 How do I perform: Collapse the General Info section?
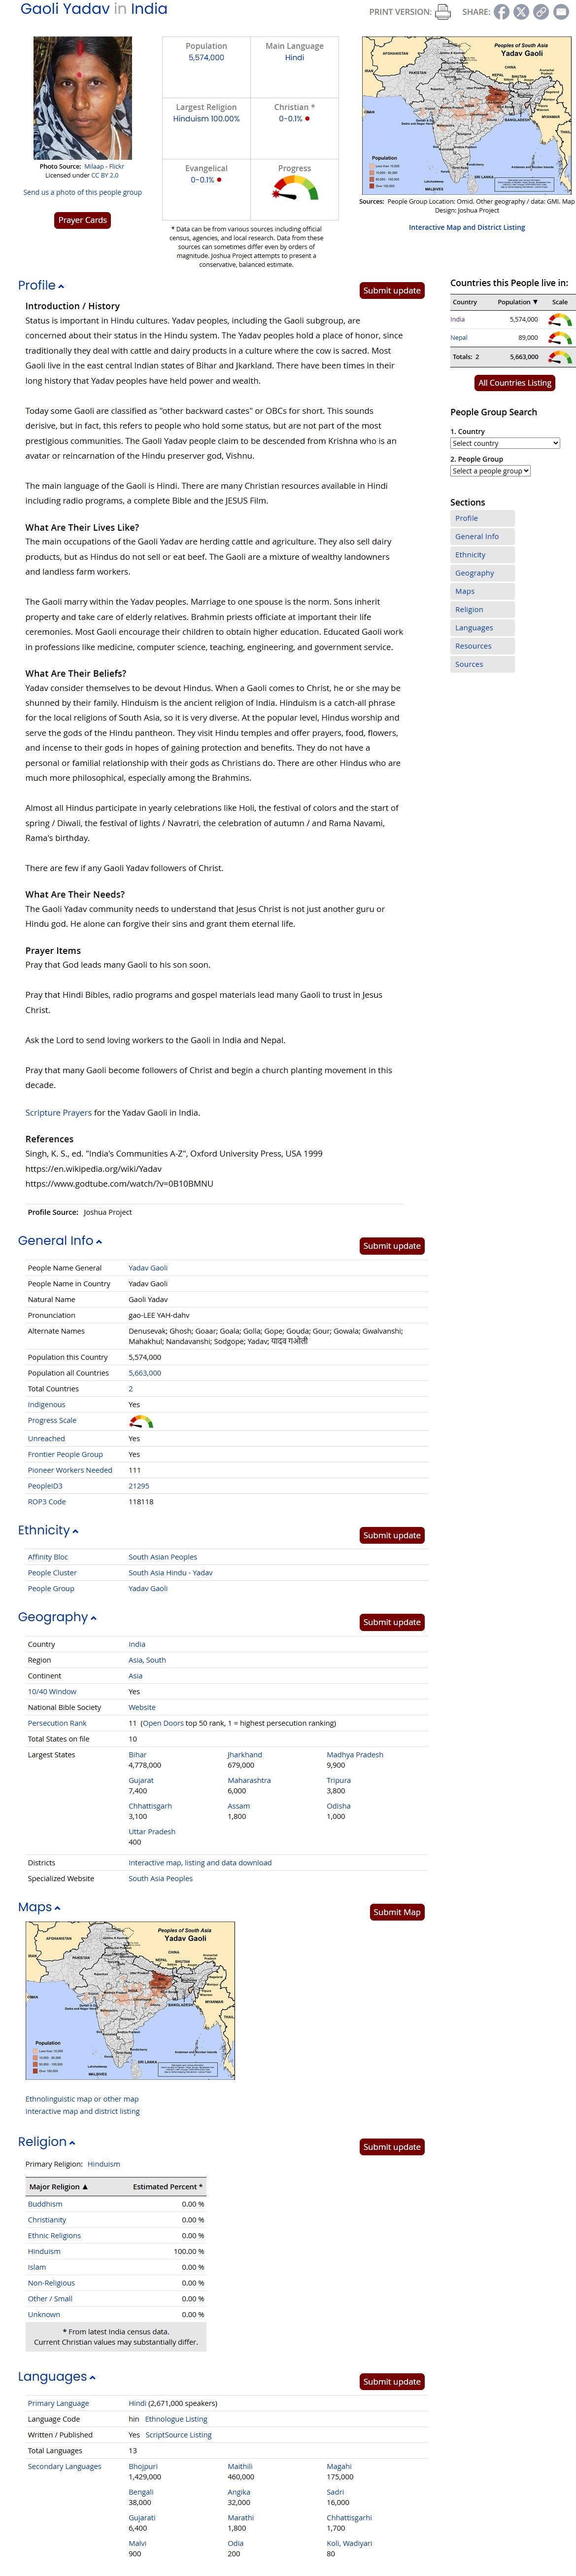click(x=99, y=1242)
